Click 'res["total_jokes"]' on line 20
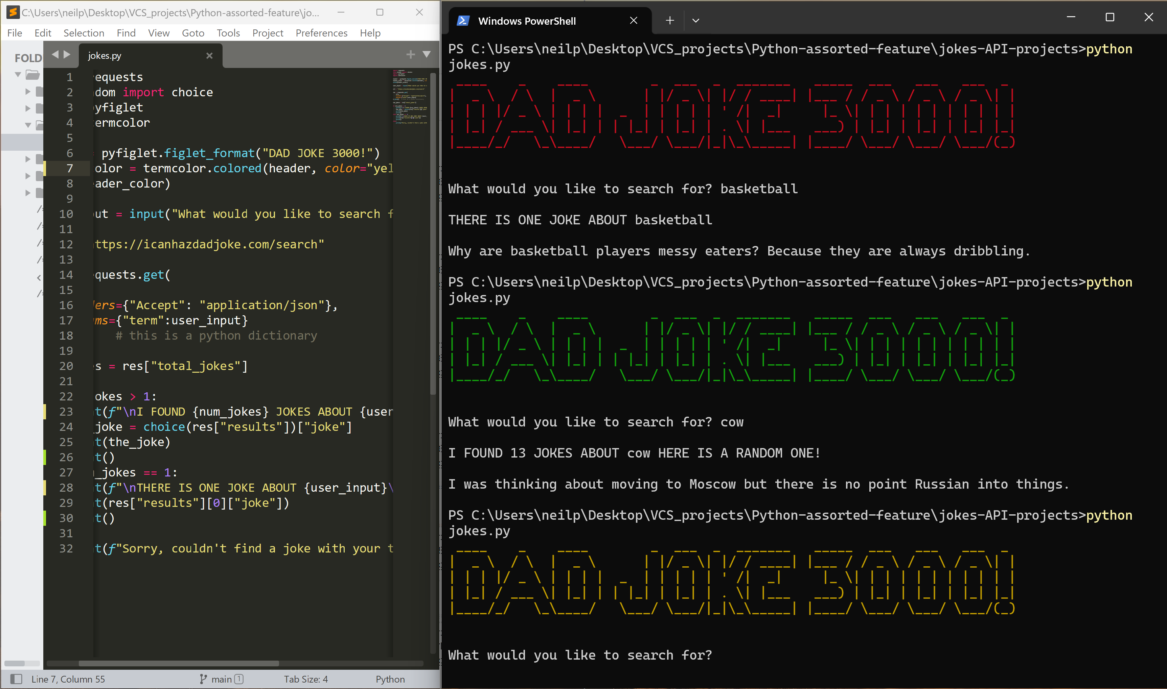 click(185, 366)
